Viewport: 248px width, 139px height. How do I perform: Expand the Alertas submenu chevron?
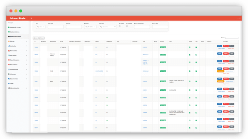tap(26, 41)
